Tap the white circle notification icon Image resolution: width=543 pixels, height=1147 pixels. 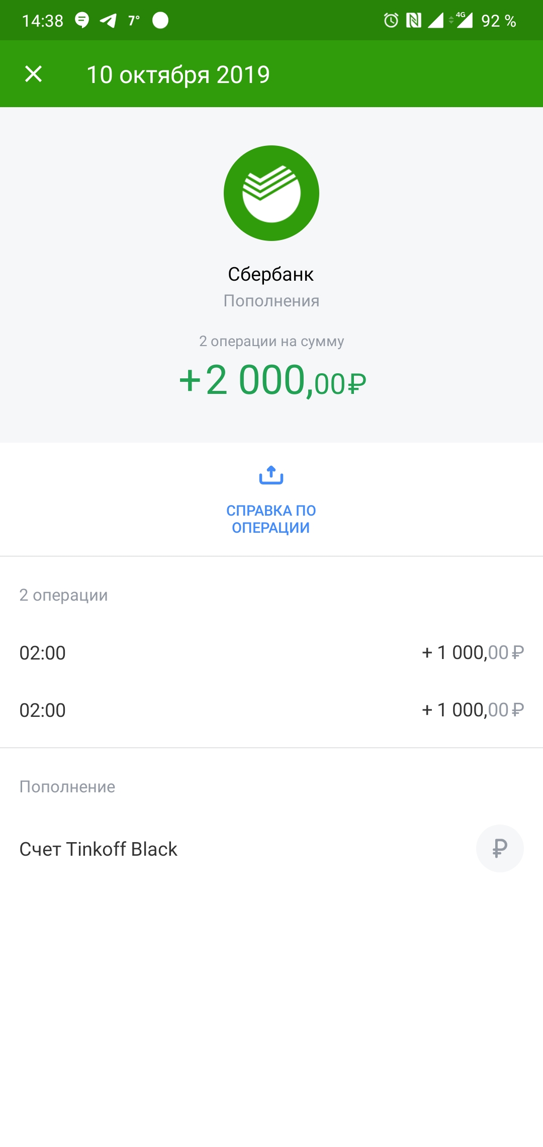click(x=160, y=20)
